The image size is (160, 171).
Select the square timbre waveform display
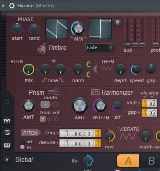[x=100, y=29]
